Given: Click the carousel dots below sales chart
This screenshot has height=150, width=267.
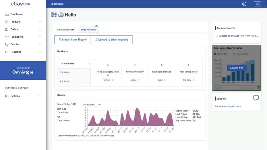Looking at the screenshot, I should pyautogui.click(x=219, y=88).
